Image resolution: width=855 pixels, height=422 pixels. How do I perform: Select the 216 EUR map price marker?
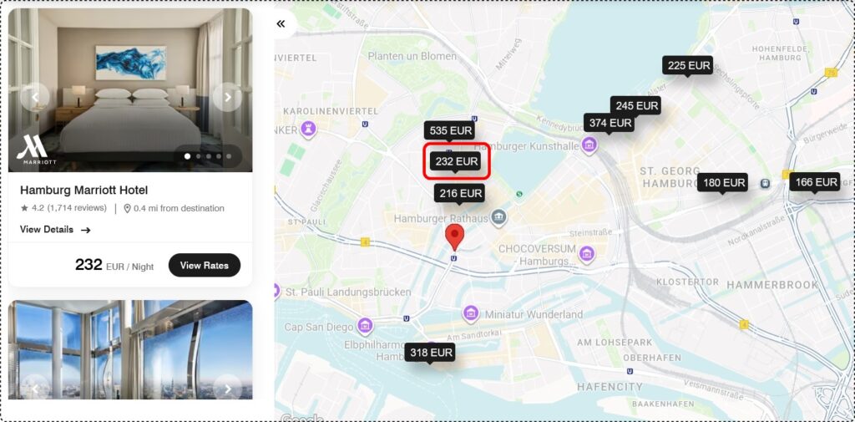(459, 193)
